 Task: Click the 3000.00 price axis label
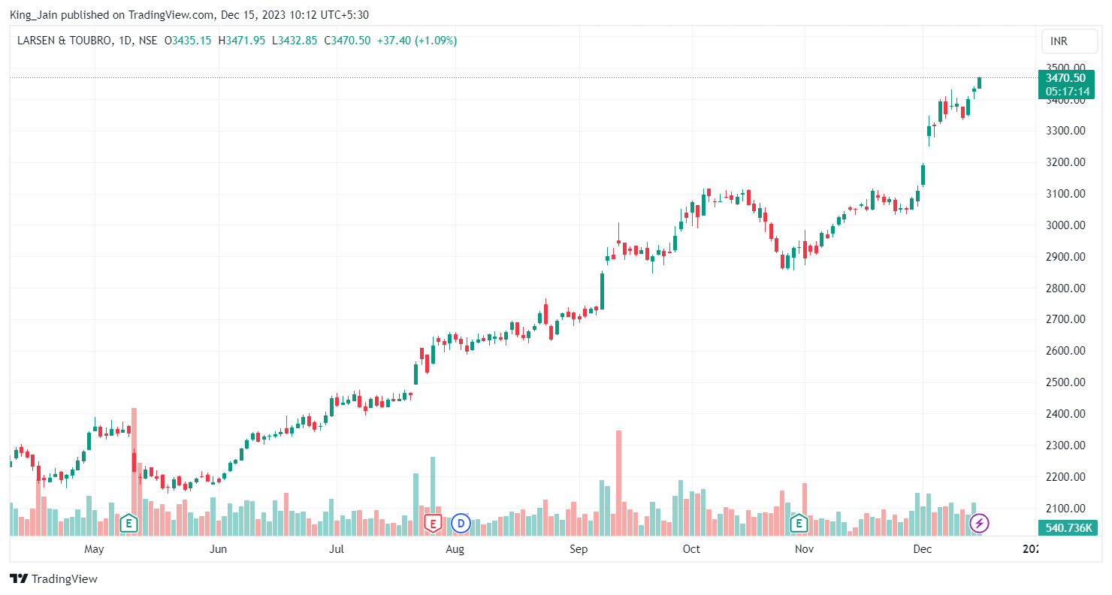pos(1065,225)
